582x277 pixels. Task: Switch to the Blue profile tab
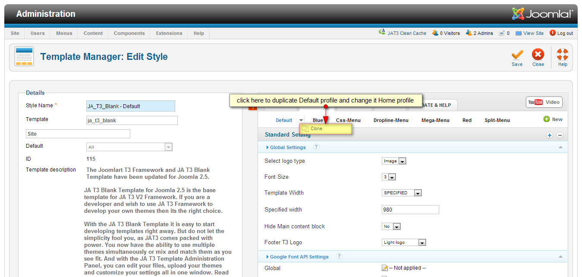(318, 120)
